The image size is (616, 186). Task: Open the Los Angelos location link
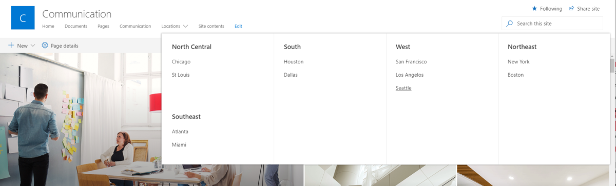410,75
